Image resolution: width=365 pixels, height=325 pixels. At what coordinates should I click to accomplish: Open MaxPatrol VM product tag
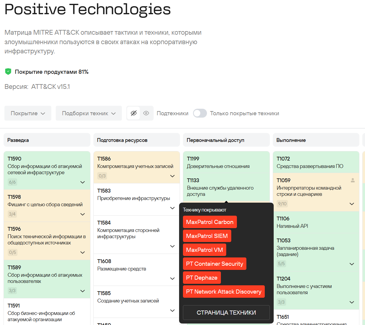tap(205, 250)
